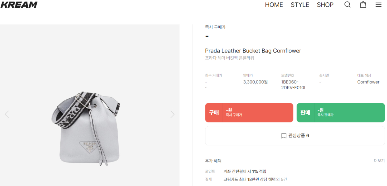This screenshot has width=387, height=186.
Task: Click the 계좌 간편결제 1% 적립 benefit
Action: [x=245, y=171]
